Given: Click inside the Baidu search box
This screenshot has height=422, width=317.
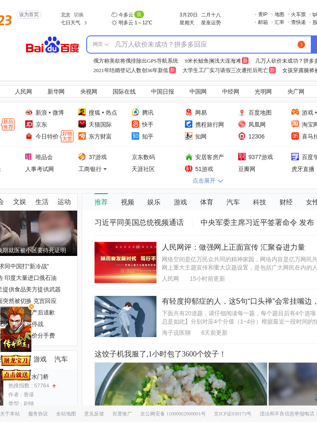Looking at the screenshot, I should [199, 45].
